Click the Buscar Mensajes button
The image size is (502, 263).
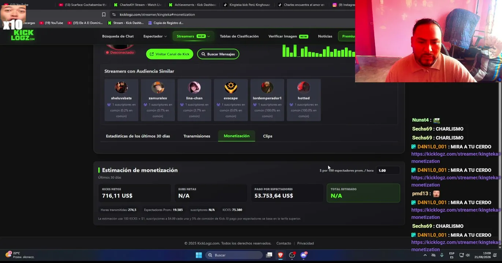[218, 54]
